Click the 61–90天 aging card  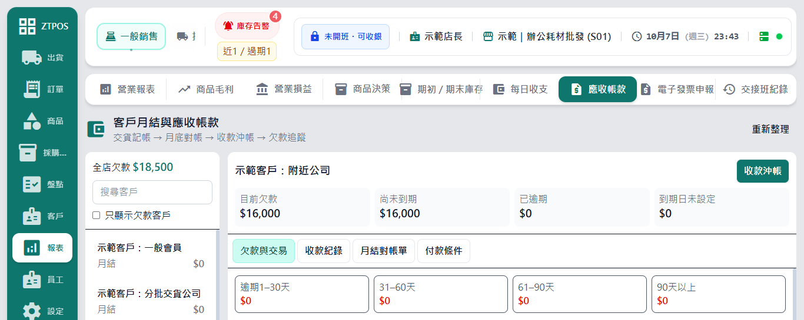580,294
